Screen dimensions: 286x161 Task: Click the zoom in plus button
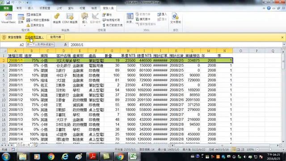(283, 149)
